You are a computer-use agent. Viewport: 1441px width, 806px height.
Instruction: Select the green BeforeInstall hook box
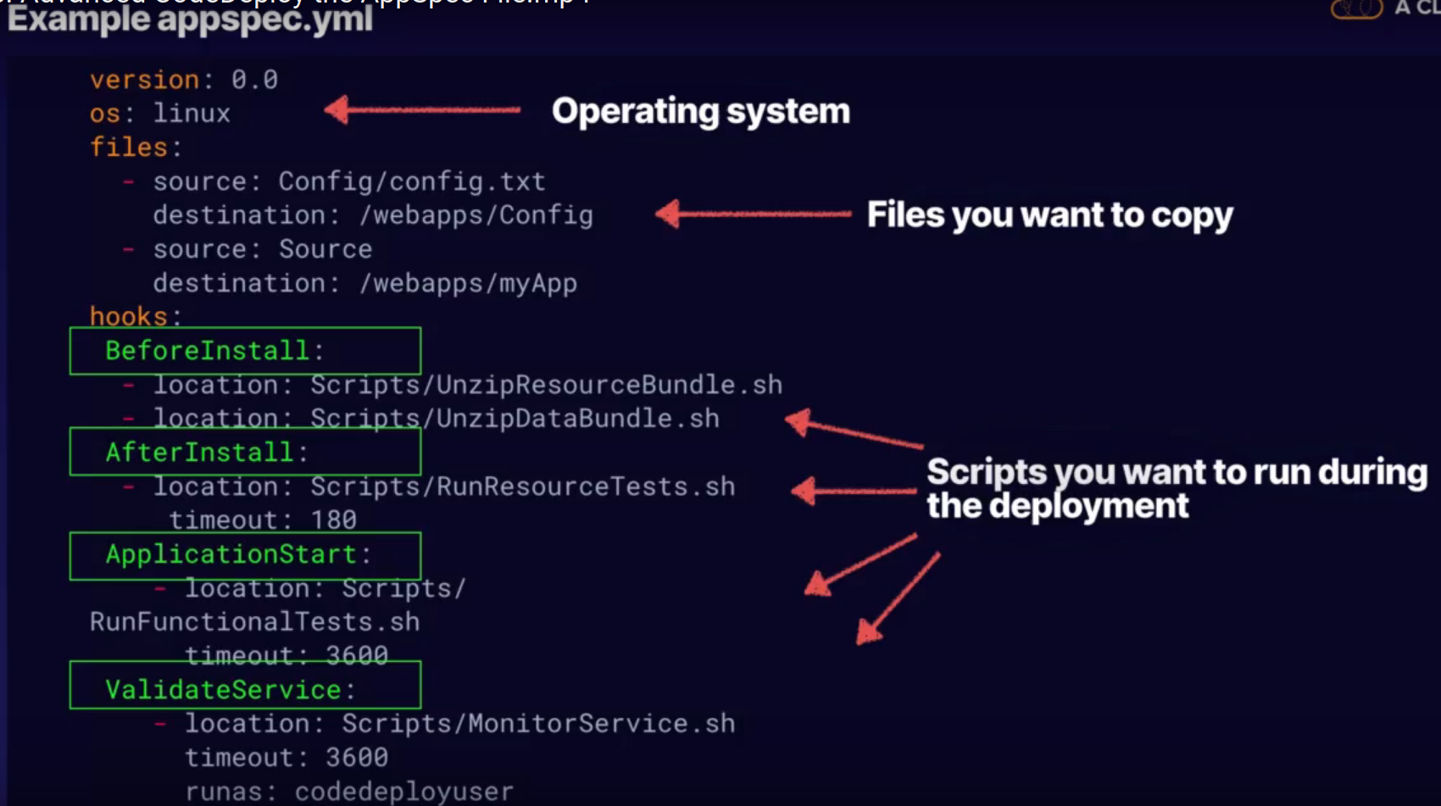click(x=245, y=351)
